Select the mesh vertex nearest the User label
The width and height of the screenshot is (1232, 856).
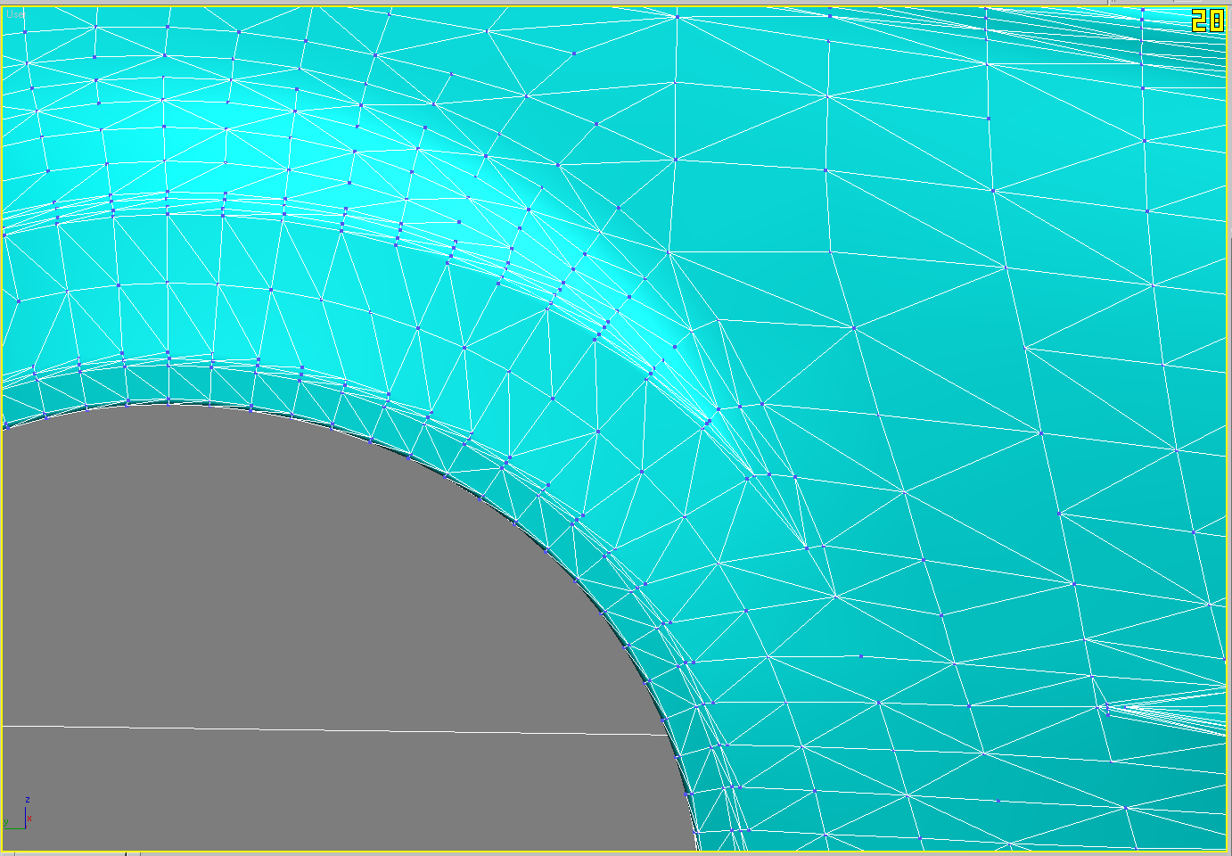(24, 32)
